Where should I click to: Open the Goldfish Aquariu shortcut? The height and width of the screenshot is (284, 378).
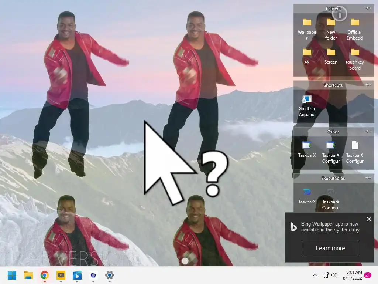[307, 106]
